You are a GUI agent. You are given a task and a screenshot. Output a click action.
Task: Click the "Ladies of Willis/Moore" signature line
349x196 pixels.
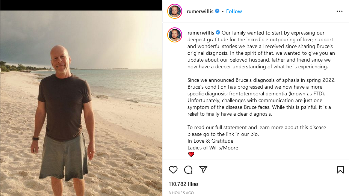[213, 148]
